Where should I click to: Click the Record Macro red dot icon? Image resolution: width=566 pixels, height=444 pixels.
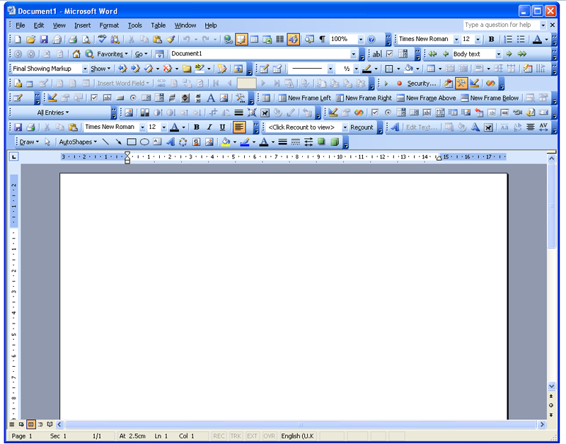pos(399,84)
